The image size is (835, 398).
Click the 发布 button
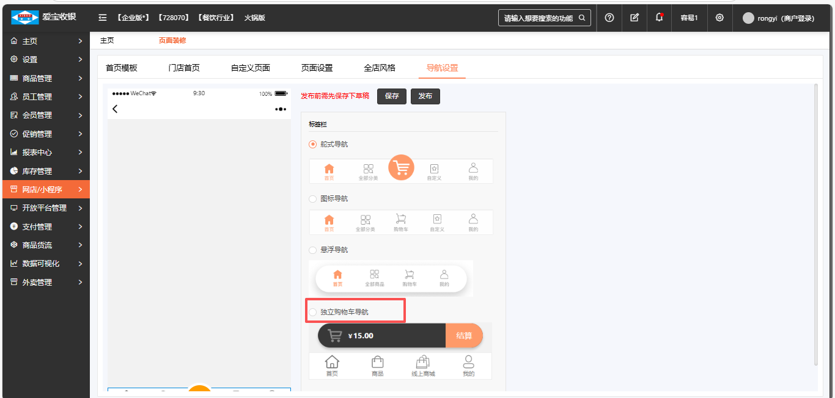tap(425, 96)
